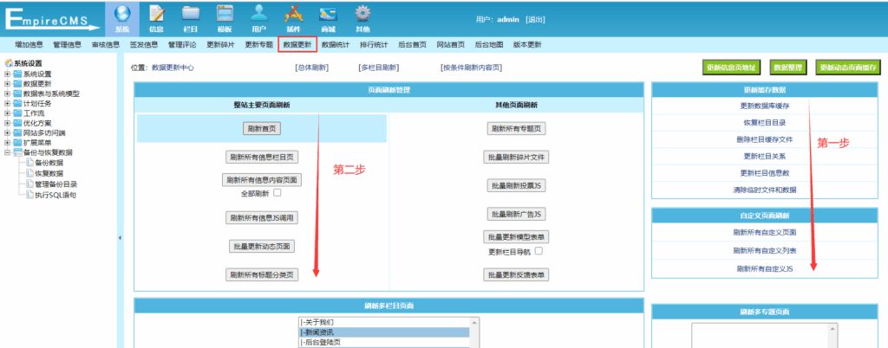
Task: Select 数据更新 in the secondary menu bar
Action: click(x=297, y=44)
